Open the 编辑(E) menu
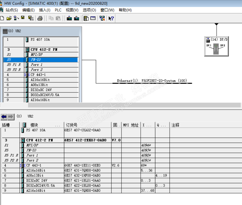The width and height of the screenshot is (242, 205). coord(28,10)
